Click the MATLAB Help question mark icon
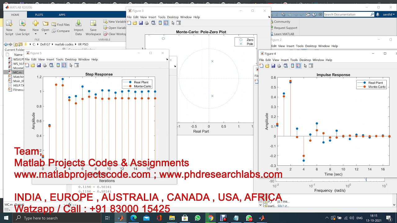 [x=314, y=15]
